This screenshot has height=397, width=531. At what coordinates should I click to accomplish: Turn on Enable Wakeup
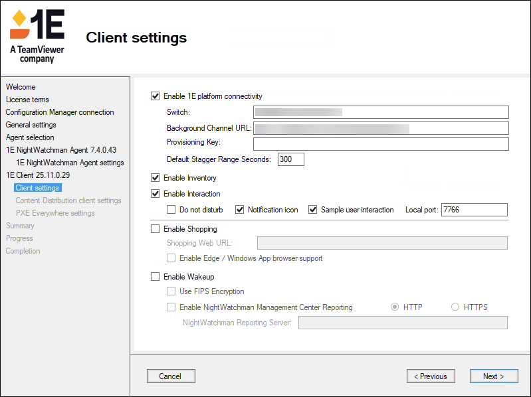click(156, 277)
